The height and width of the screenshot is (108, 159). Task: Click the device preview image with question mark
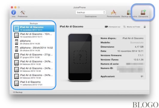click(x=80, y=57)
